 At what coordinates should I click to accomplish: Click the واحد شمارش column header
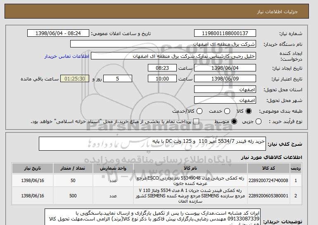(113, 168)
